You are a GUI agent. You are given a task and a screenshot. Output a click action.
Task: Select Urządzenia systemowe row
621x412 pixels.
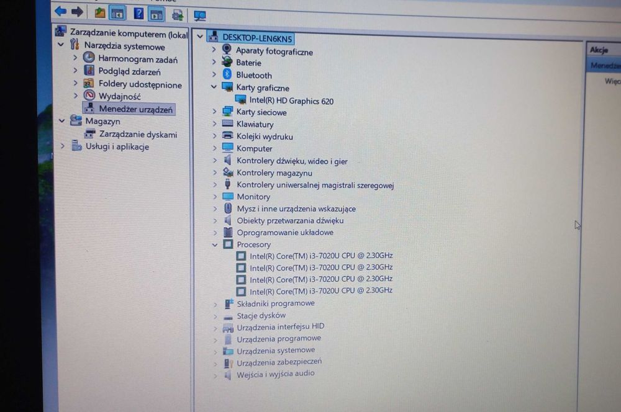tap(276, 350)
